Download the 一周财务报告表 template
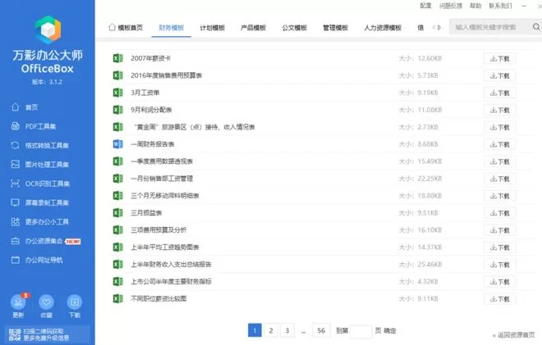The image size is (542, 345). point(499,144)
